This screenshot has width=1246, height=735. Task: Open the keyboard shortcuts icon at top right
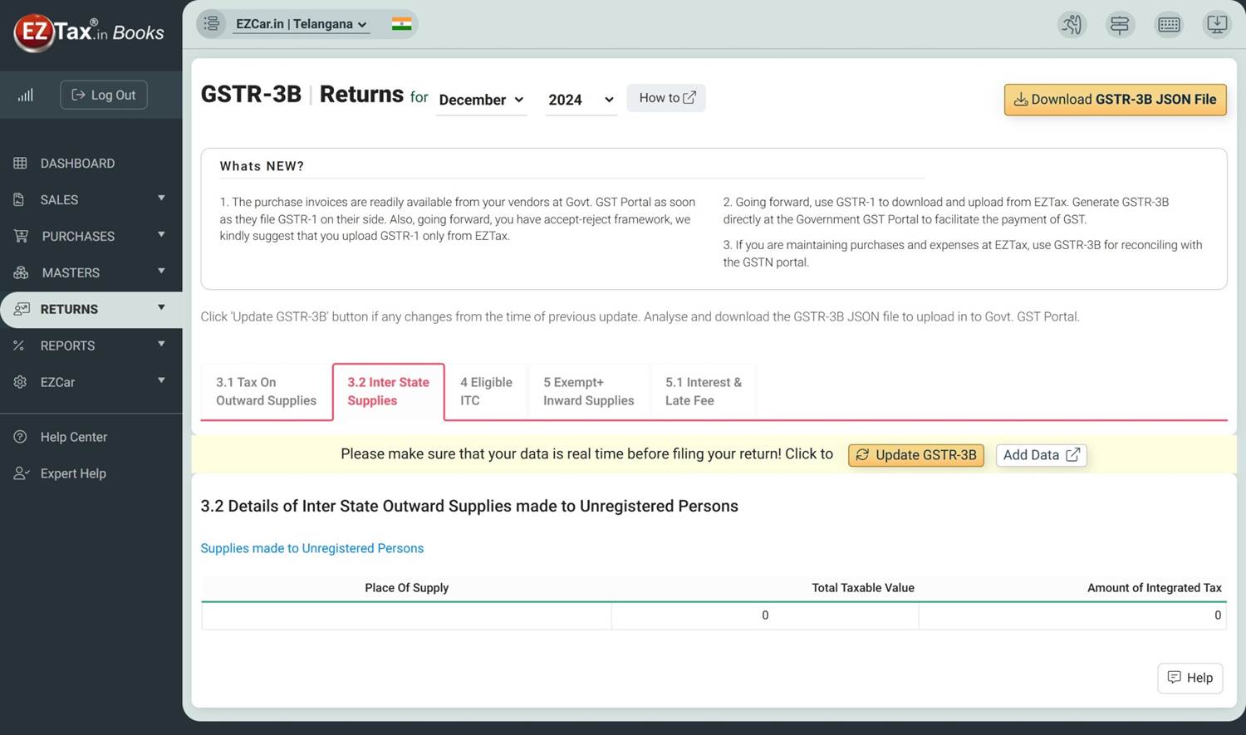[x=1169, y=24]
